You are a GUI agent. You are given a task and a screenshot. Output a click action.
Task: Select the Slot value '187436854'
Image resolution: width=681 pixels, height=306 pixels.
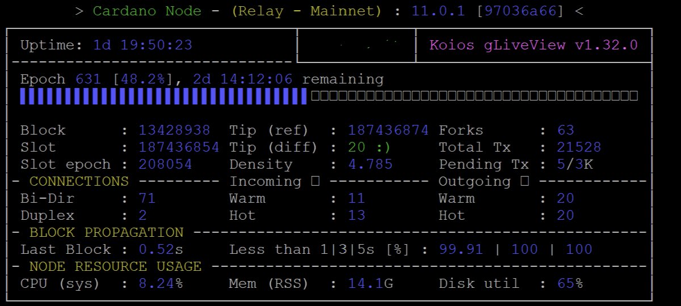coord(179,147)
